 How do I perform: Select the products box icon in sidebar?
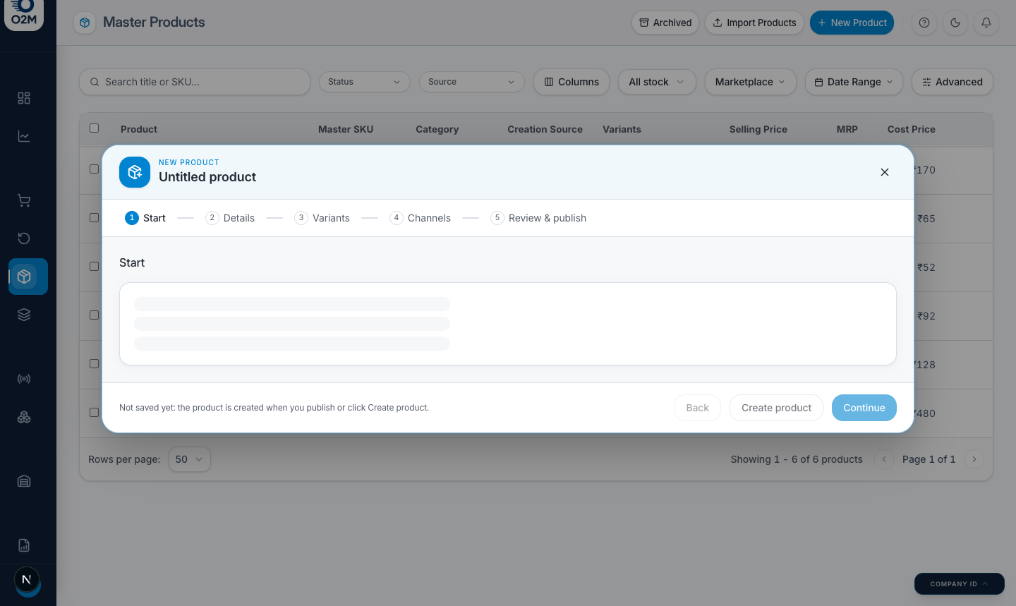tap(24, 277)
